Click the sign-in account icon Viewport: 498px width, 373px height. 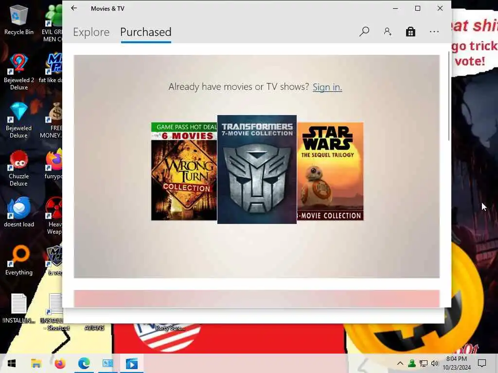pyautogui.click(x=388, y=32)
